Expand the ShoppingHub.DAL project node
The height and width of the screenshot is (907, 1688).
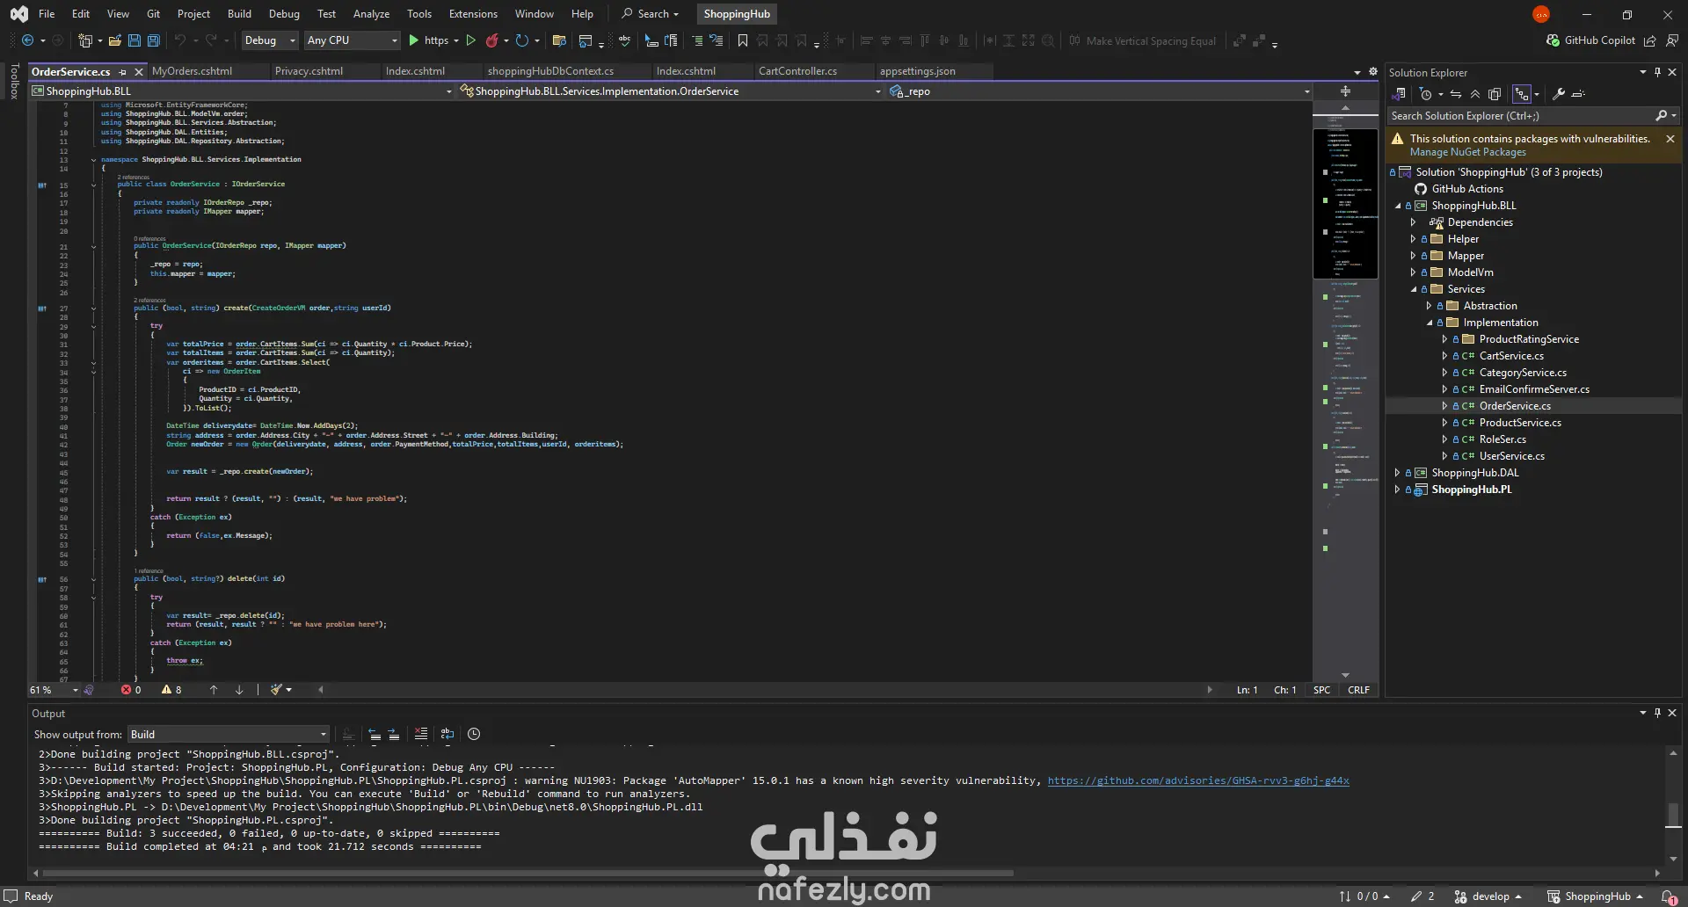(1398, 473)
